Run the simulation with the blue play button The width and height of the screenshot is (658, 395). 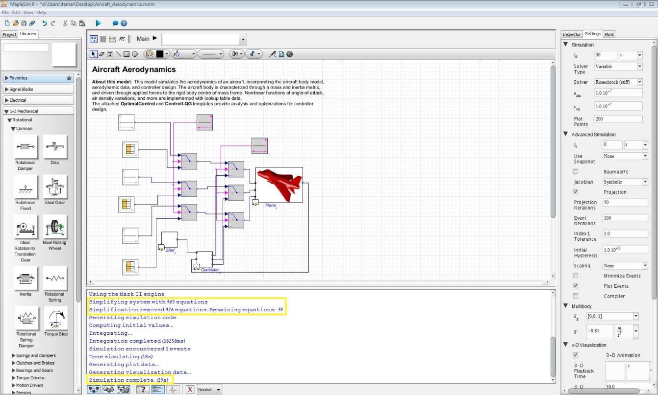point(99,23)
